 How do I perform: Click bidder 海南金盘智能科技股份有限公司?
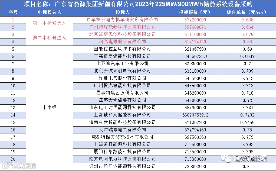[123, 122]
